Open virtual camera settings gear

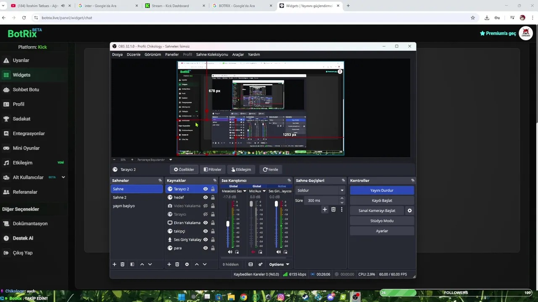click(x=409, y=211)
